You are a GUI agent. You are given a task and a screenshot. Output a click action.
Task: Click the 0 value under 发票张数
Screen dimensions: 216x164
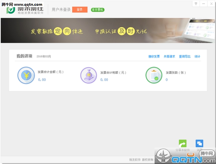click(x=167, y=80)
